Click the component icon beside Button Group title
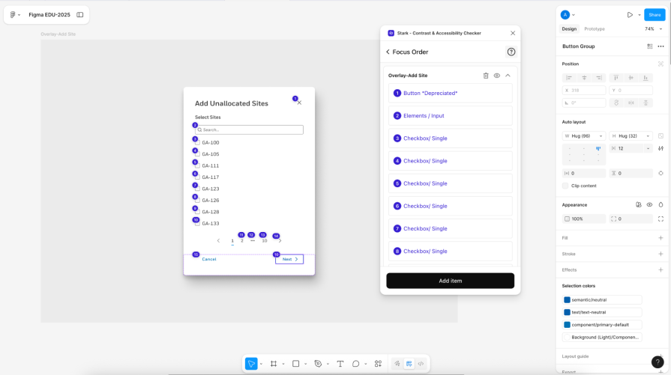This screenshot has height=375, width=671. click(649, 46)
